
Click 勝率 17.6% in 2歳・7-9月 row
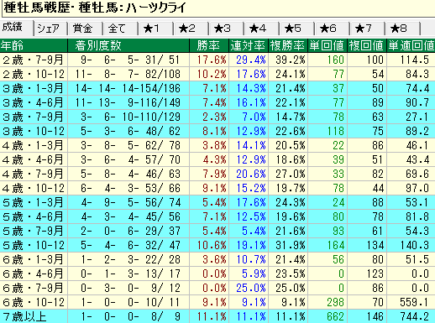point(209,60)
